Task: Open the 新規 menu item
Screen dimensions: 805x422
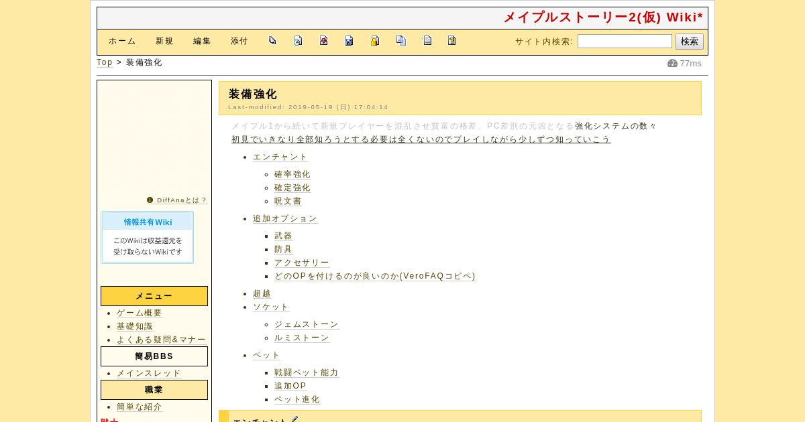Action: (x=164, y=42)
